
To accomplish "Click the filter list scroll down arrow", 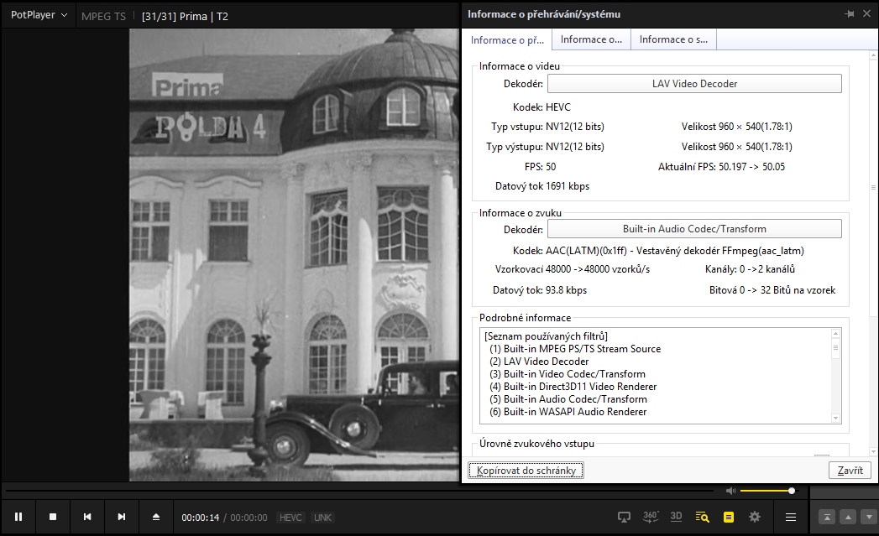I will 835,419.
